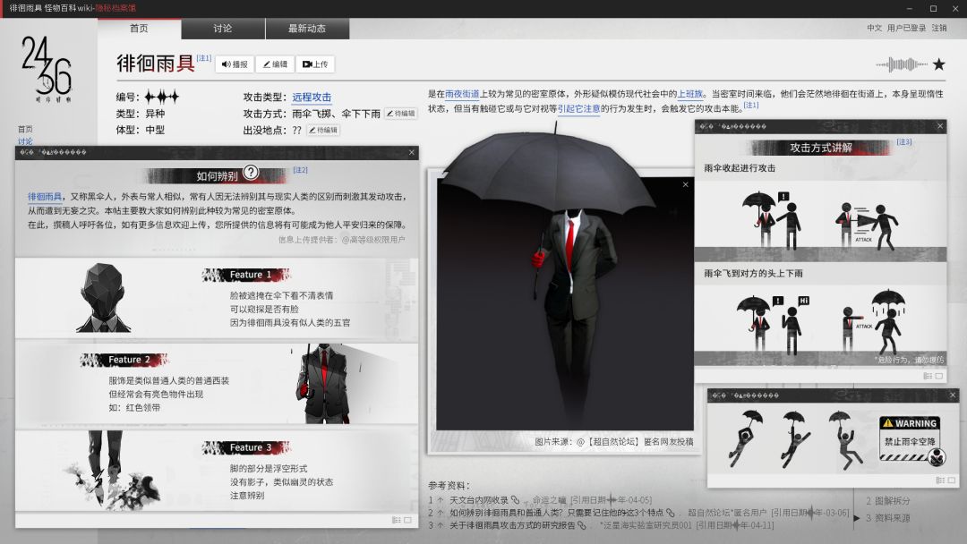Click 用户已登录 account status
Viewport: 967px width, 544px height.
906,28
